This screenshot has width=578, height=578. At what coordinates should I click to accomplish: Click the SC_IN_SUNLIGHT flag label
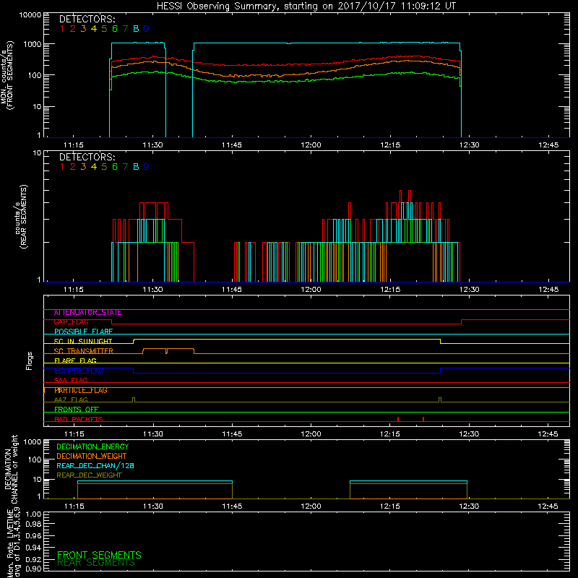tap(83, 341)
